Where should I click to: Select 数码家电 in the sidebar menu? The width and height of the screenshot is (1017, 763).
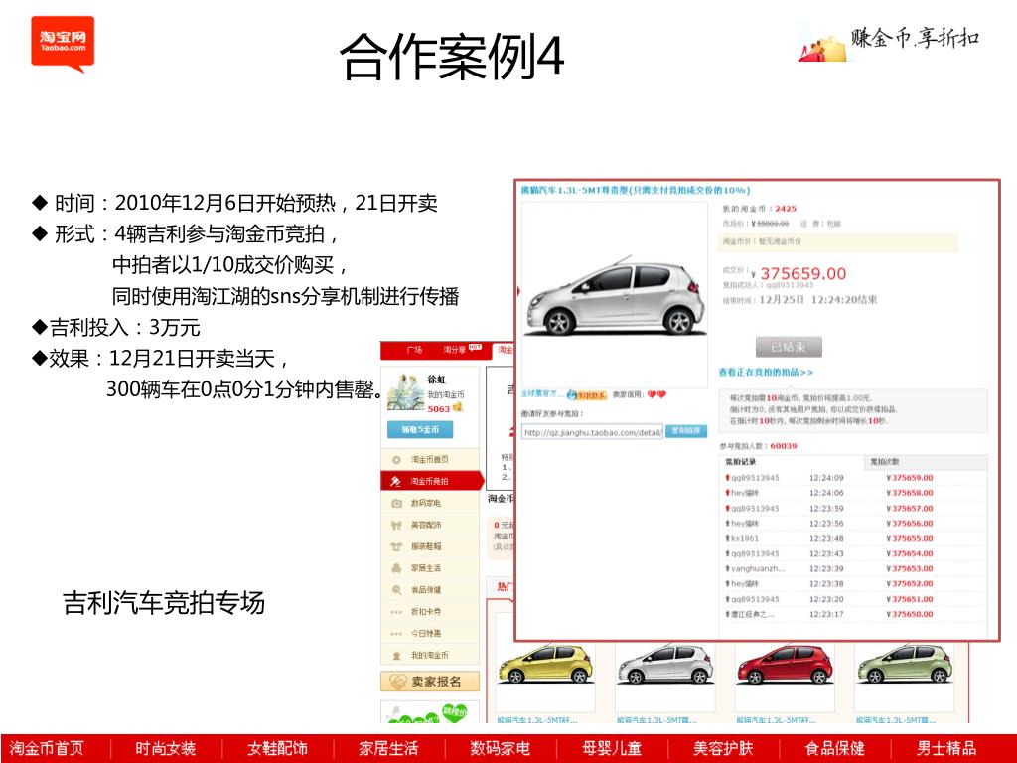tap(432, 503)
